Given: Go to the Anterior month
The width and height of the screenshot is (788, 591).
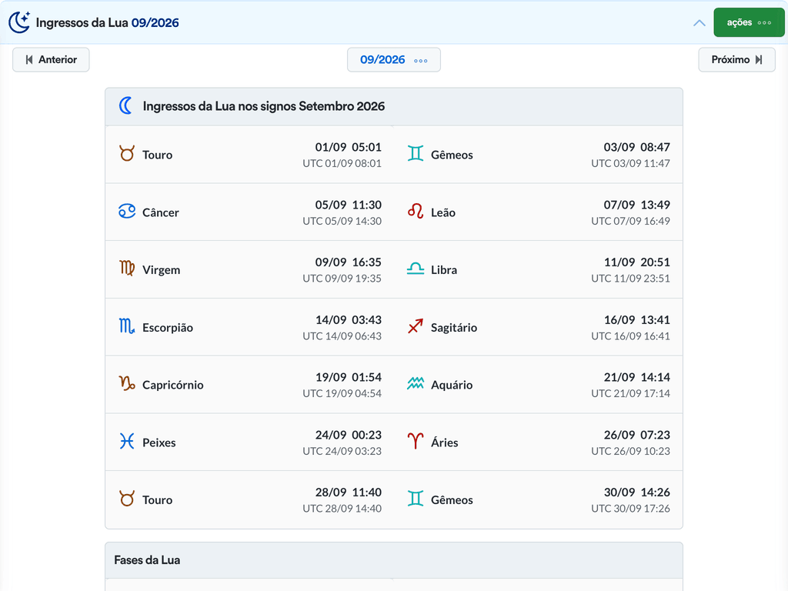Looking at the screenshot, I should pyautogui.click(x=51, y=60).
